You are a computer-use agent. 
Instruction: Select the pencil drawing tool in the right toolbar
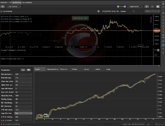pos(163,26)
